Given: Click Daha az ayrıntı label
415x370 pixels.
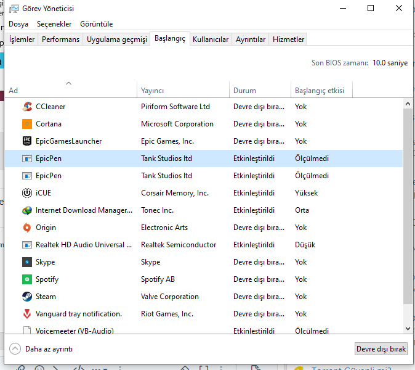Looking at the screenshot, I should coord(49,349).
